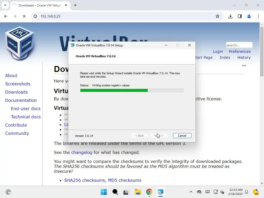
Task: Click the network display tray icon
Action: tap(216, 192)
